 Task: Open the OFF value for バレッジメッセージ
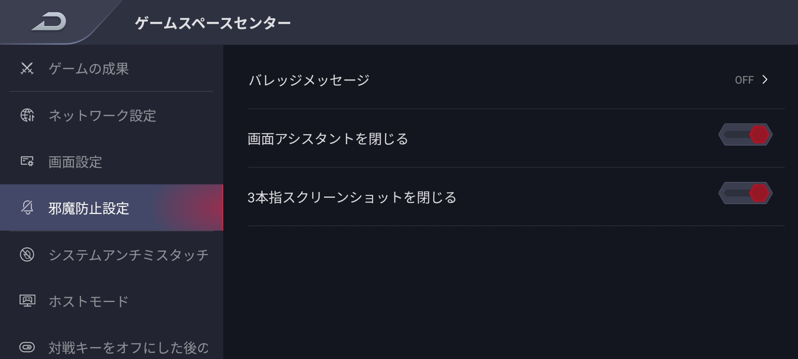tap(744, 80)
